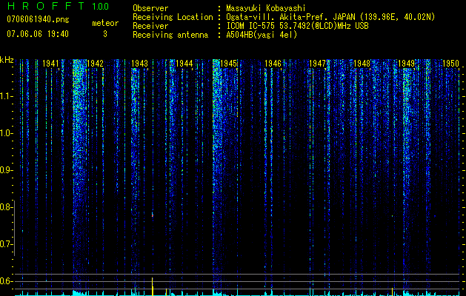Screen dimensions: 466x296
Task: Click the red meteor echo dot near 0.78 kHz
Action: click(153, 215)
